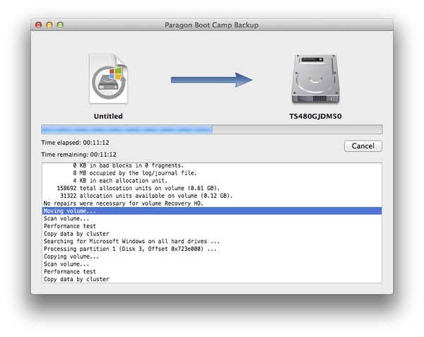This screenshot has width=424, height=337.
Task: Click the blue arrow between source and destination
Action: pyautogui.click(x=211, y=80)
